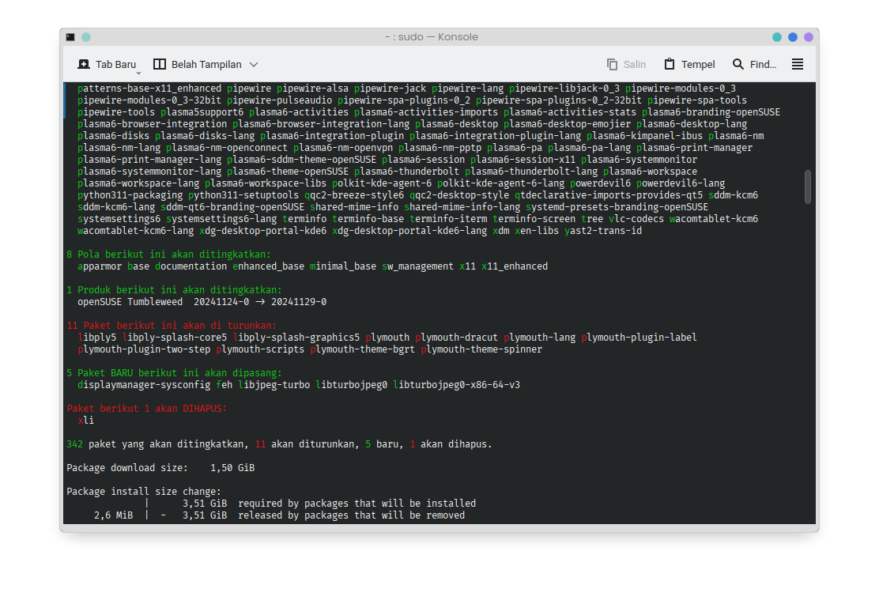Click the Tempel clipboard icon
Screen dimensions: 879x600
click(670, 64)
